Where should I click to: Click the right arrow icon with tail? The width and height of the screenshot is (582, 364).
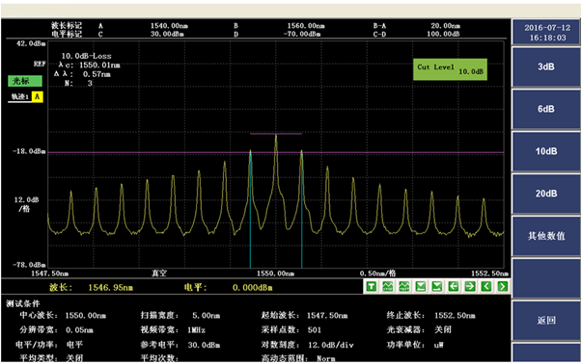[x=469, y=286]
